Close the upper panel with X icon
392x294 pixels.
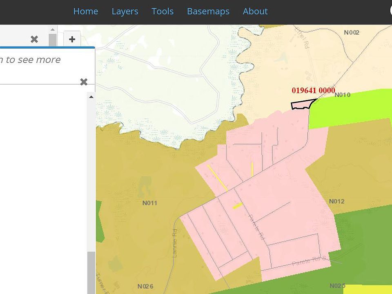(34, 39)
